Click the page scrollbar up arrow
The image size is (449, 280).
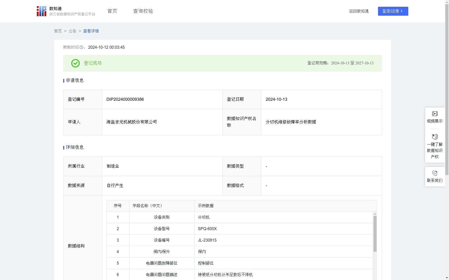[x=447, y=2]
